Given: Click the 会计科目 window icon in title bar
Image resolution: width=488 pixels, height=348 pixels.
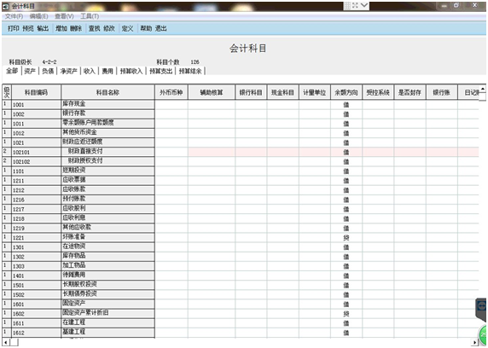Looking at the screenshot, I should [6, 6].
